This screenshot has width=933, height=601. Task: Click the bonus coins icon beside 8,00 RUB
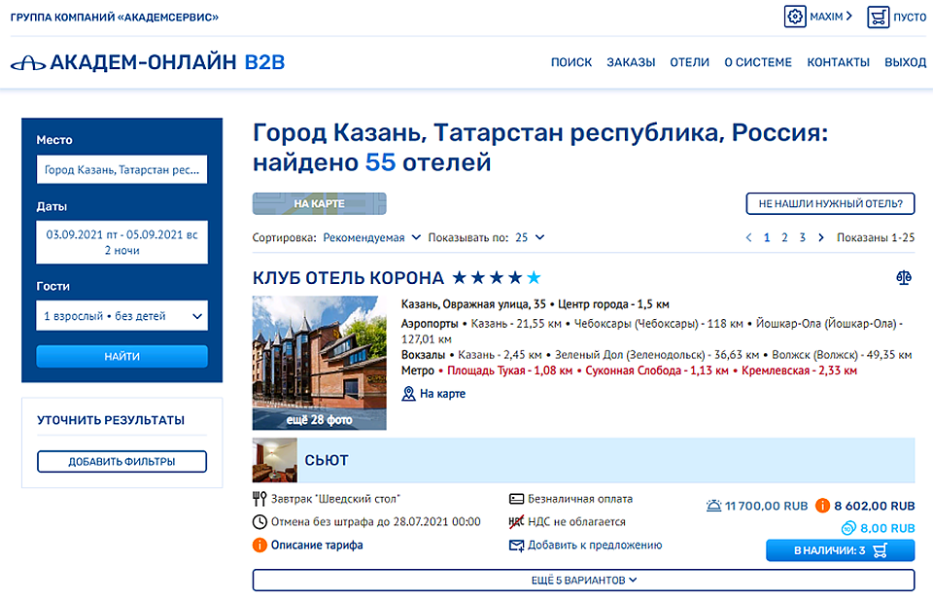(848, 528)
